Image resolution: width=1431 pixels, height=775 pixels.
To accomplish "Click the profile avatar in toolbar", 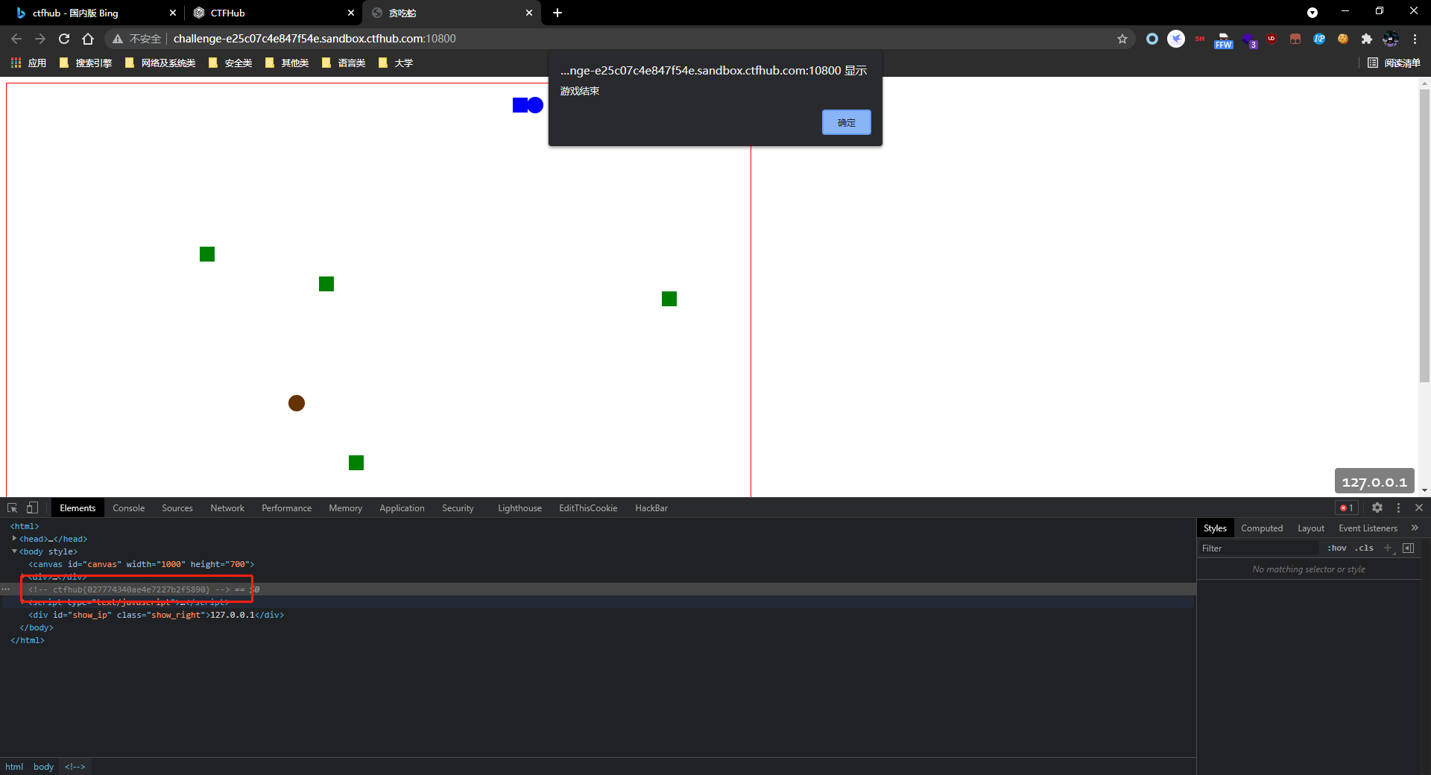I will tap(1391, 39).
